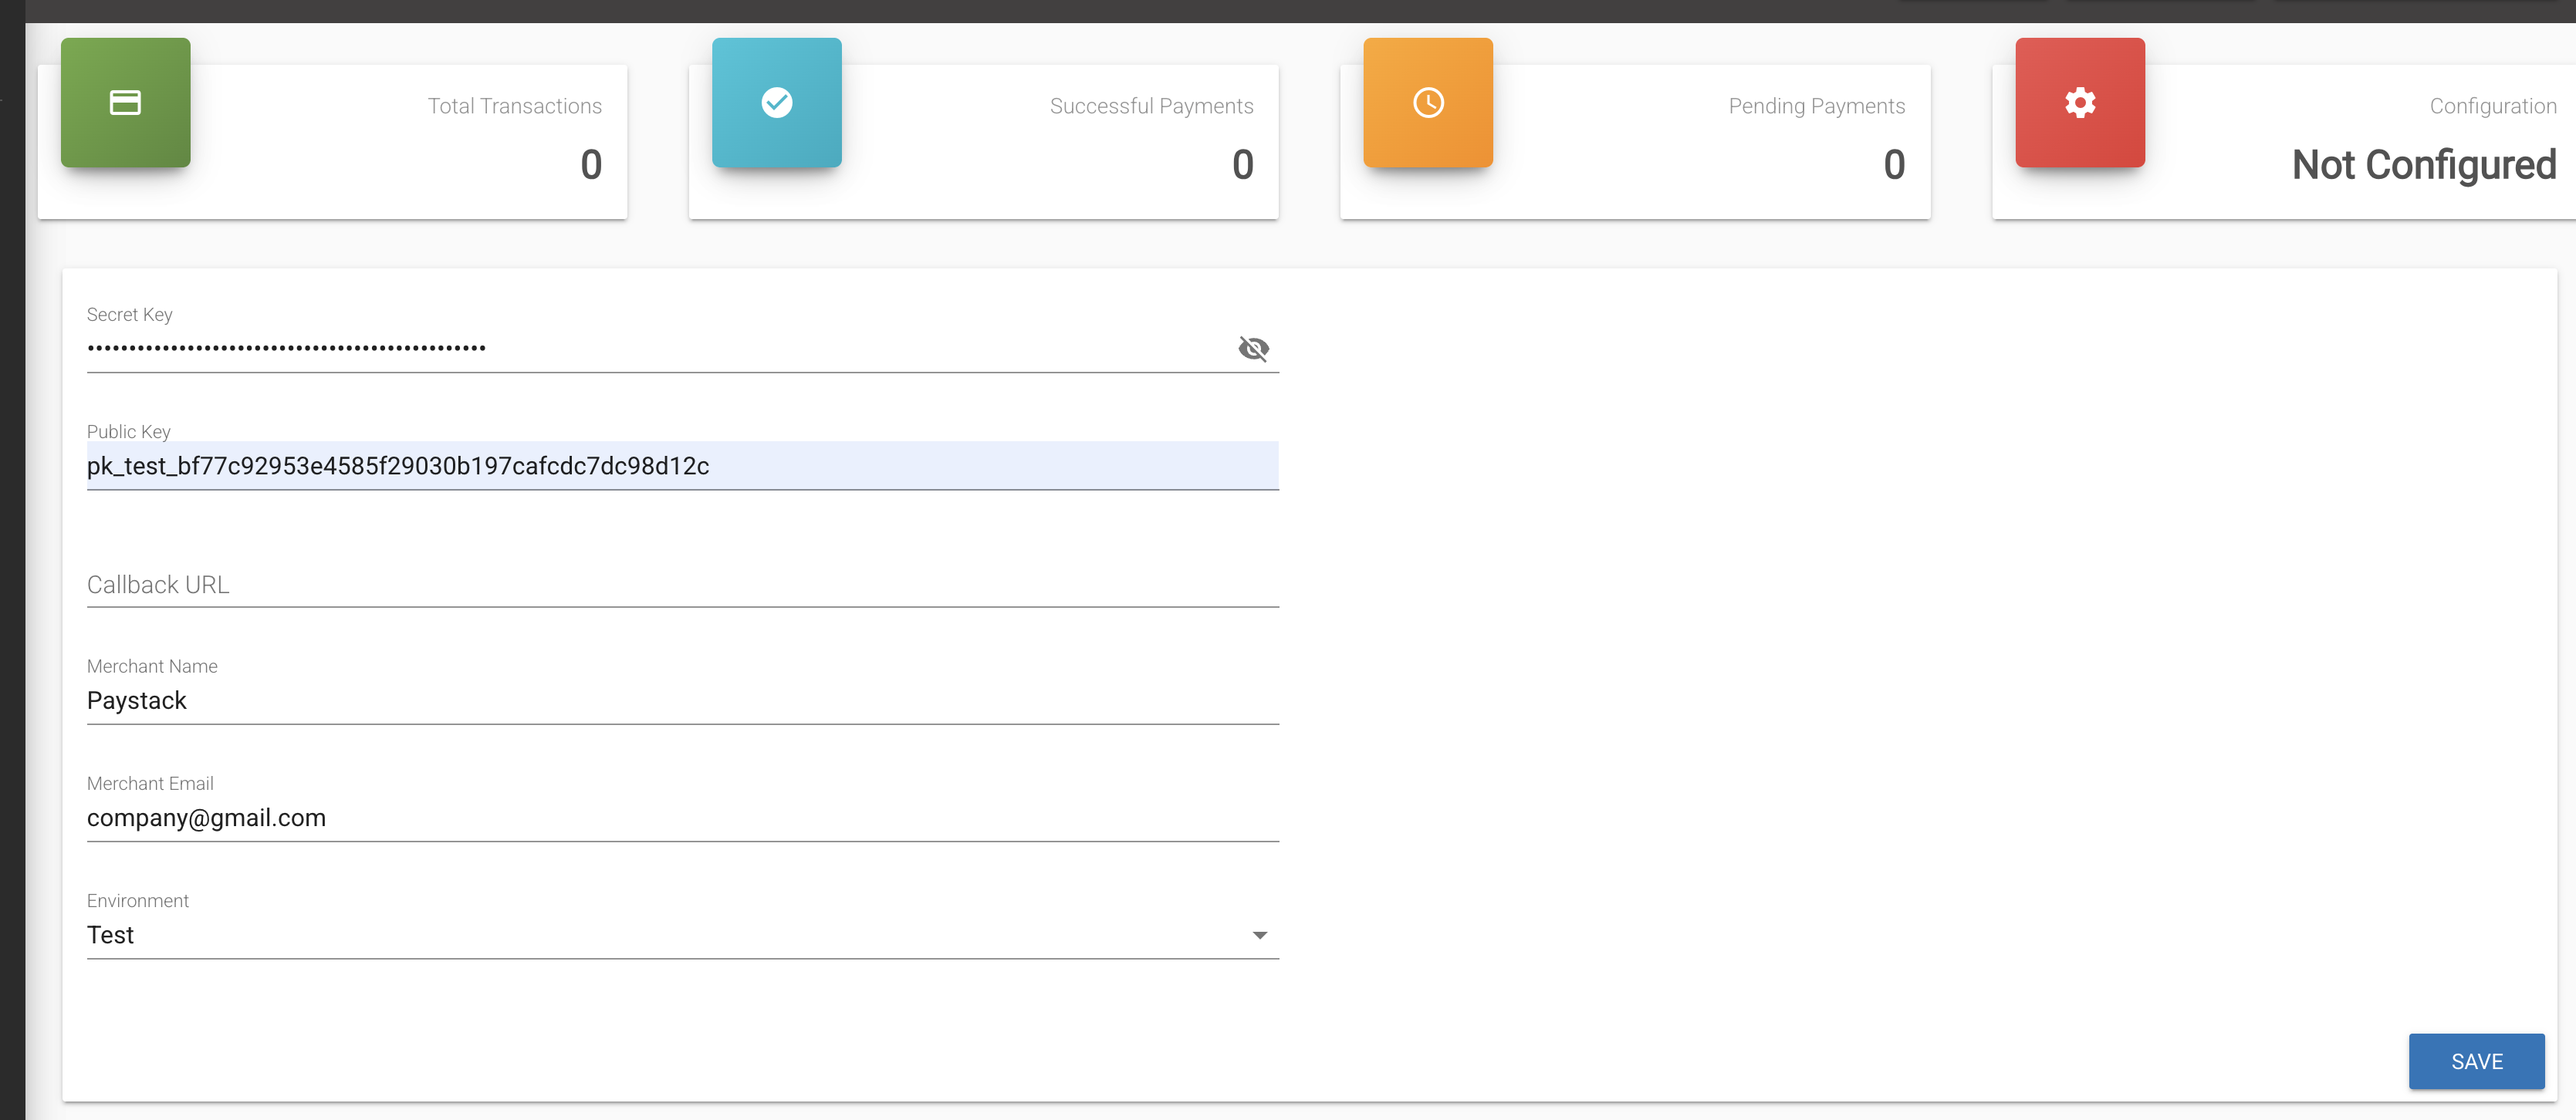This screenshot has width=2576, height=1120.
Task: Click the orange Pending Payments clock icon
Action: 1428,102
